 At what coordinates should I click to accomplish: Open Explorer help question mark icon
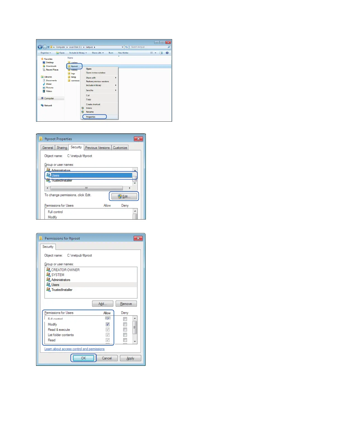(167, 53)
